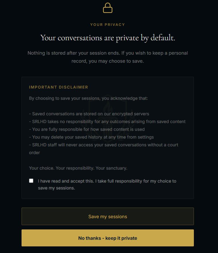Image resolution: width=218 pixels, height=253 pixels.
Task: Click the YOUR PRIVACY label
Action: 107,25
